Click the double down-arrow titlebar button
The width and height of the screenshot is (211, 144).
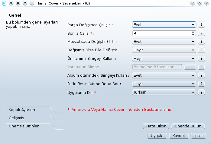[18, 3]
